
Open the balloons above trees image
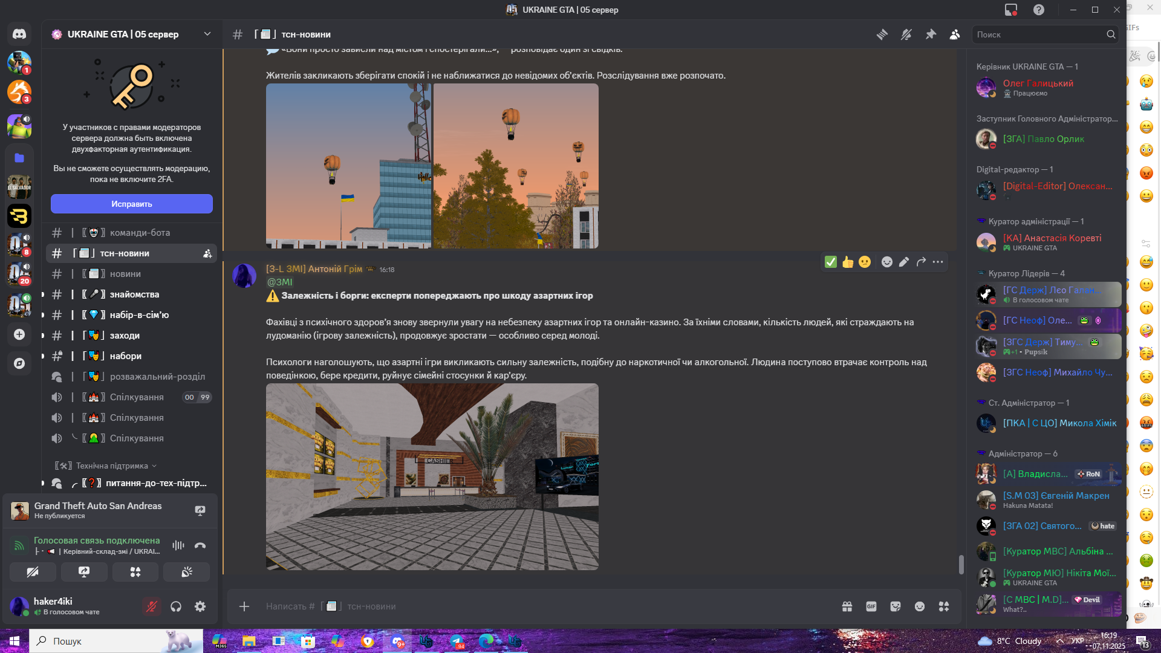[x=516, y=166]
